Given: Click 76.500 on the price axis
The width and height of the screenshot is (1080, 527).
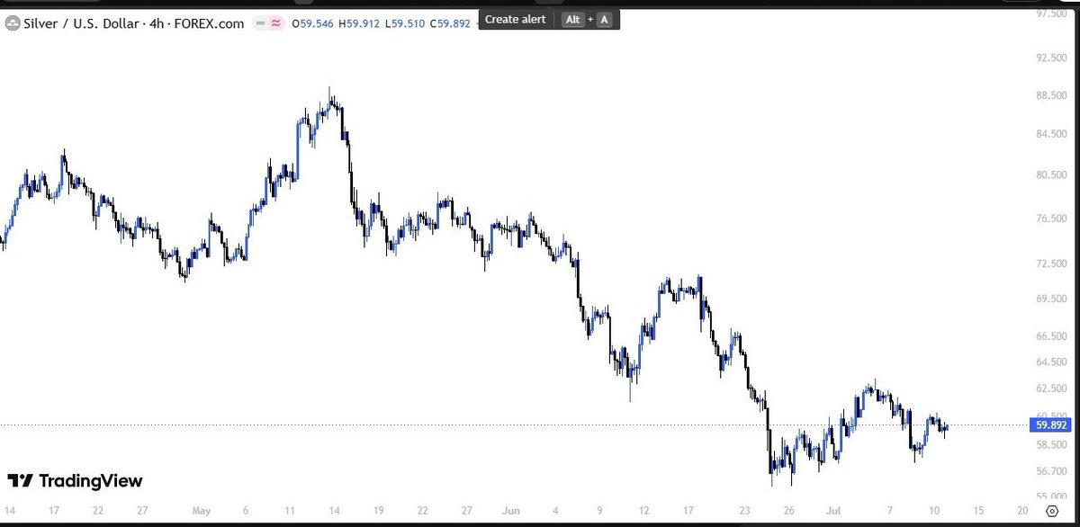Looking at the screenshot, I should click(1051, 219).
